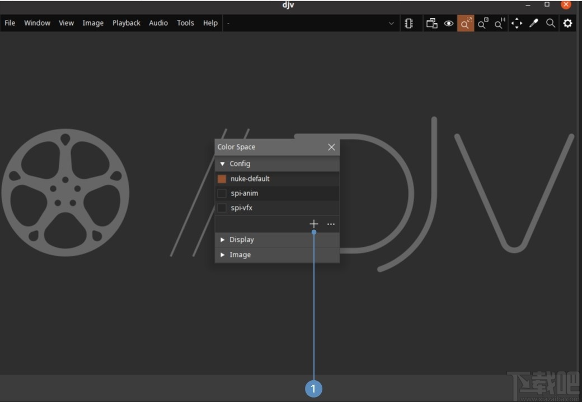The width and height of the screenshot is (582, 402).
Task: Close the Color Space panel
Action: coord(331,147)
